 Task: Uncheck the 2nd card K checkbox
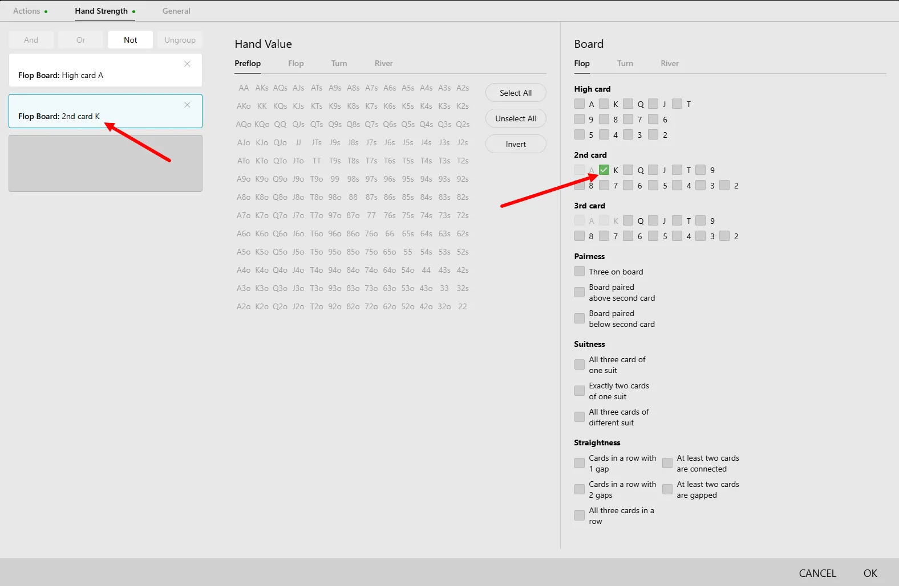click(604, 170)
